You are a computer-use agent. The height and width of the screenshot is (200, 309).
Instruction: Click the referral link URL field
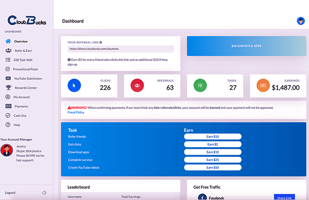(121, 49)
